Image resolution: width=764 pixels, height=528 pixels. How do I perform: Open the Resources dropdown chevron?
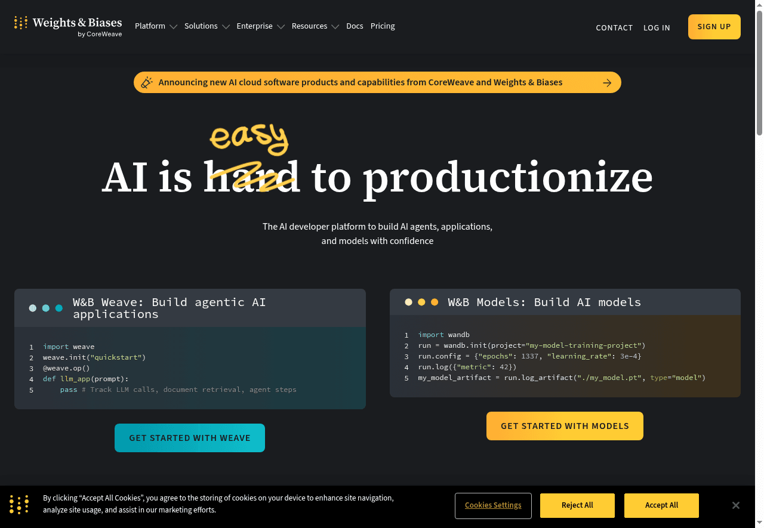[335, 27]
